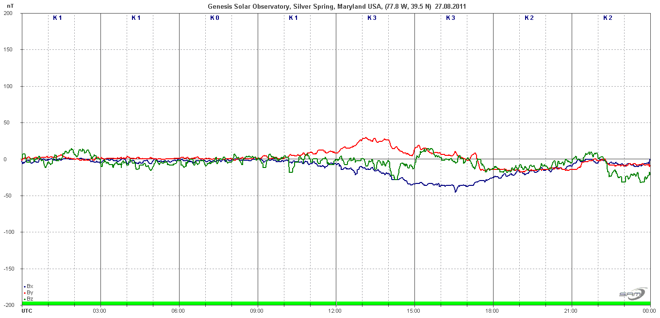Click the K1 label in the first interval
The width and height of the screenshot is (660, 318).
(57, 18)
